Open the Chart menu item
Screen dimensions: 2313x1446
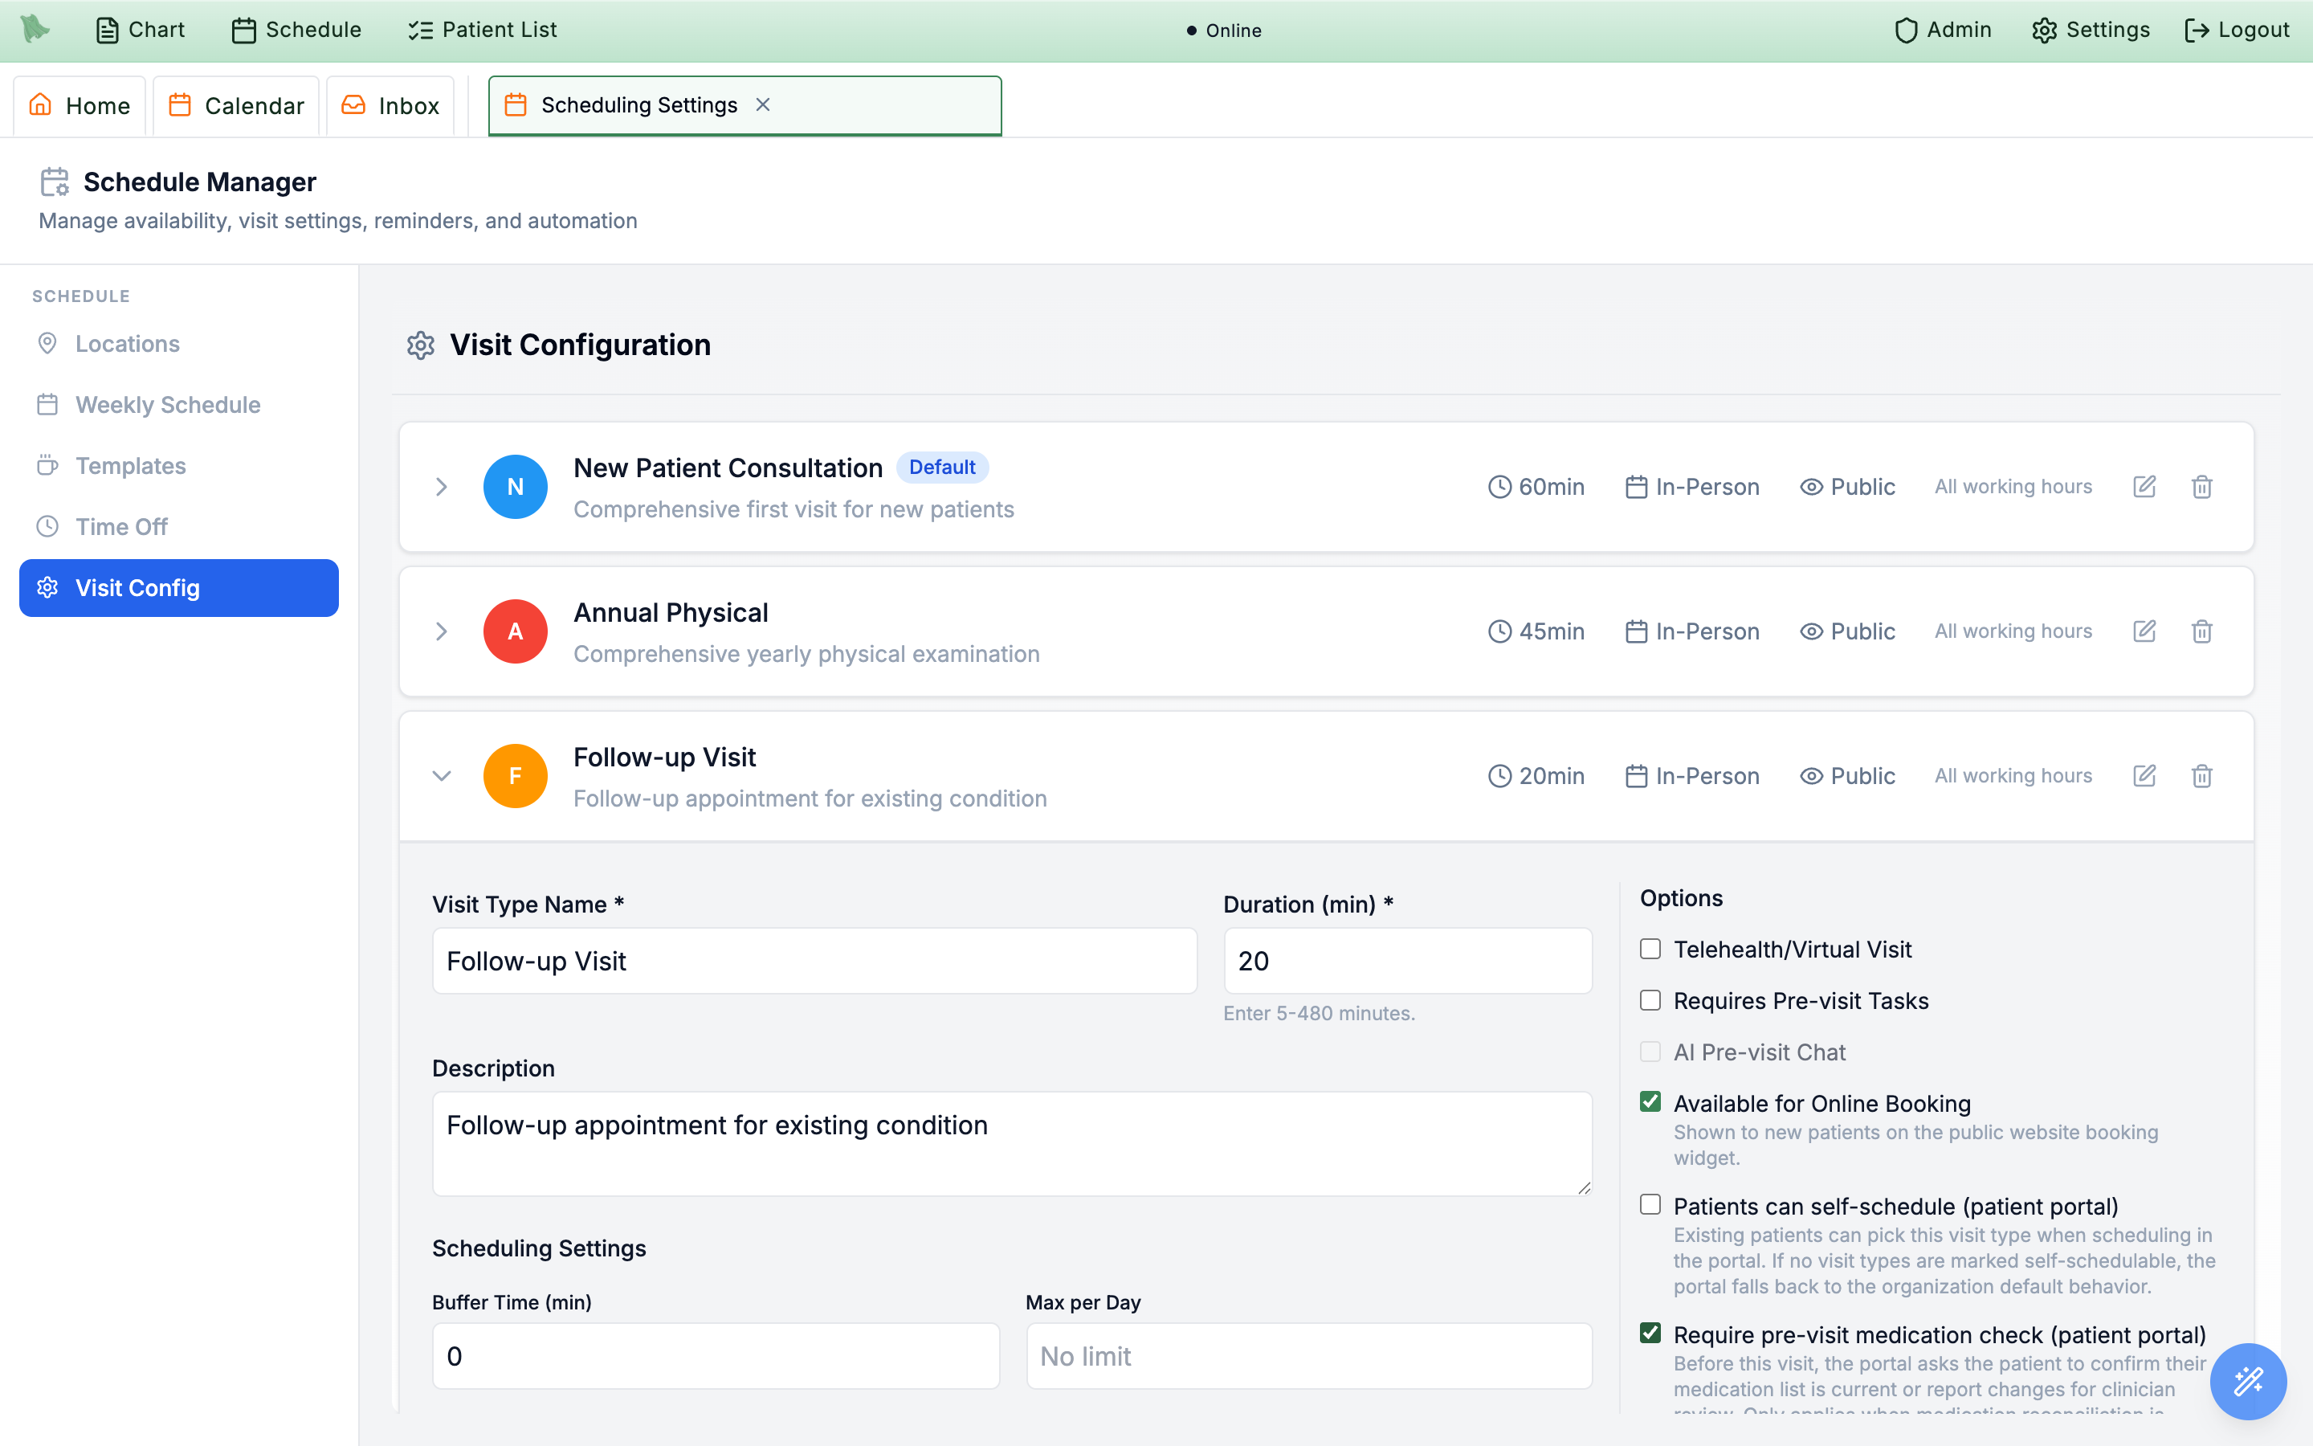click(141, 30)
